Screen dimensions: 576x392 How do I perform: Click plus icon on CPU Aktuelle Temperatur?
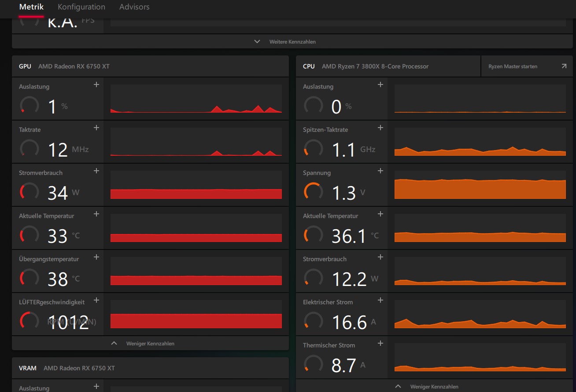pos(380,214)
